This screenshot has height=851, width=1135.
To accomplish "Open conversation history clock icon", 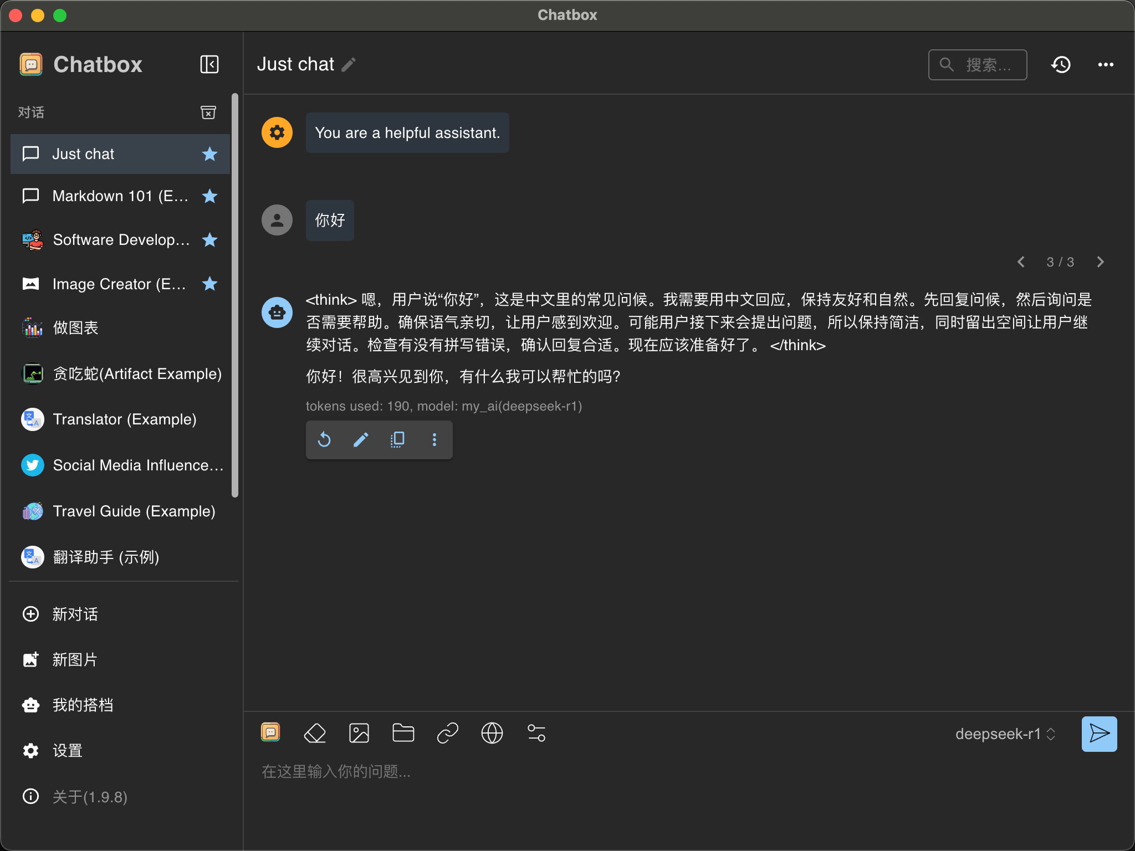I will [1061, 65].
